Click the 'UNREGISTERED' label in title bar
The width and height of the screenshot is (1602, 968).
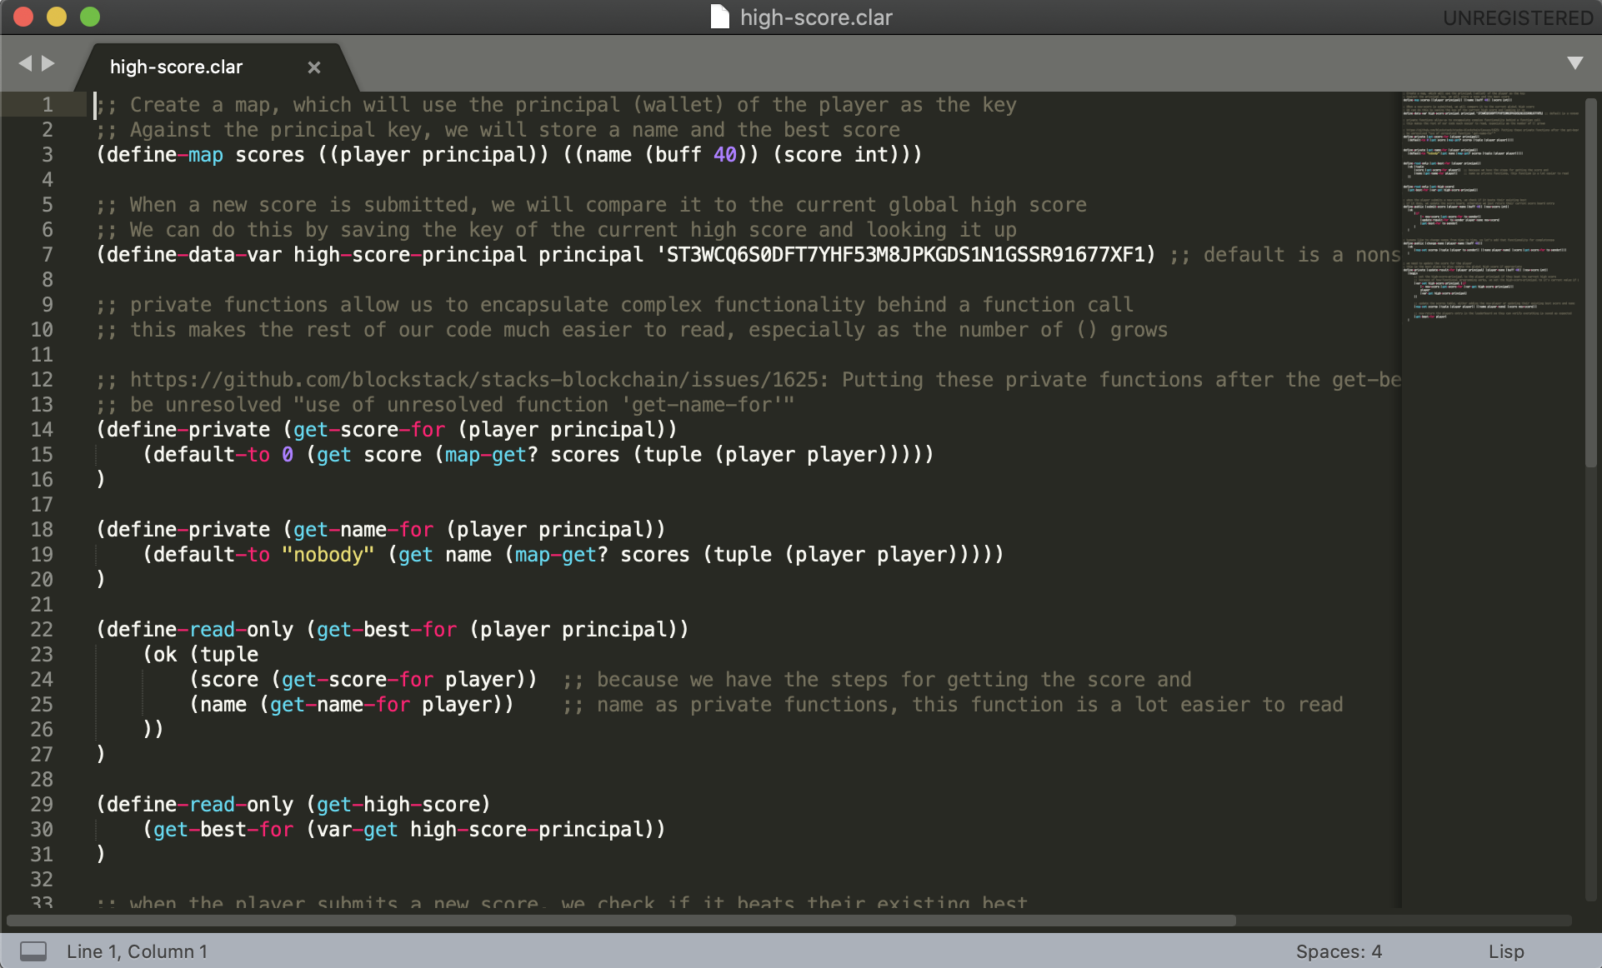(1518, 17)
